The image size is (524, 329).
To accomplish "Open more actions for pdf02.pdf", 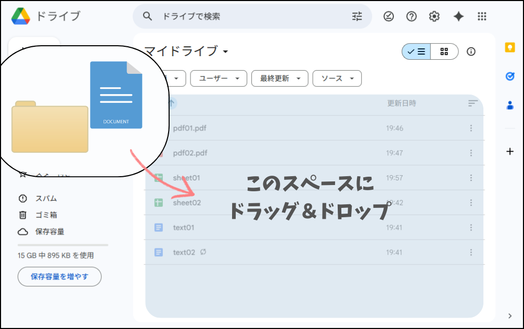I will click(x=471, y=153).
